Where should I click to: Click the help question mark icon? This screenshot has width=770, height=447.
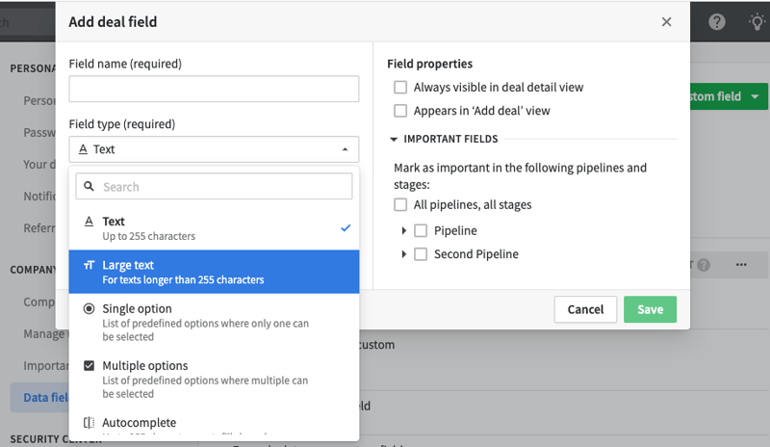pos(716,21)
